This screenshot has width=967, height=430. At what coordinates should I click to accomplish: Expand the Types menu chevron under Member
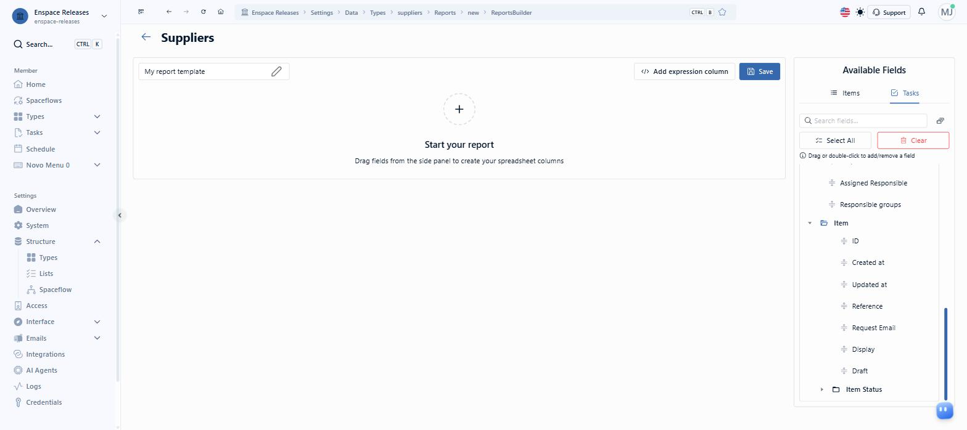(x=97, y=116)
